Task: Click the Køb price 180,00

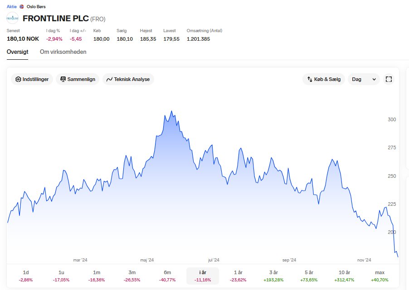Action: (x=102, y=39)
